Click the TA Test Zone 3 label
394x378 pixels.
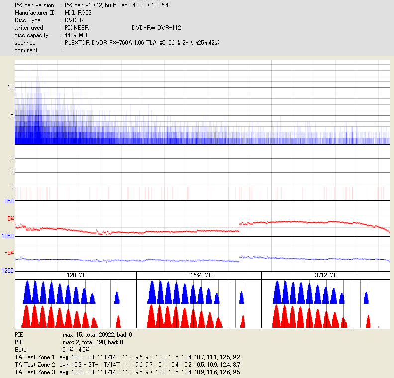pyautogui.click(x=35, y=372)
